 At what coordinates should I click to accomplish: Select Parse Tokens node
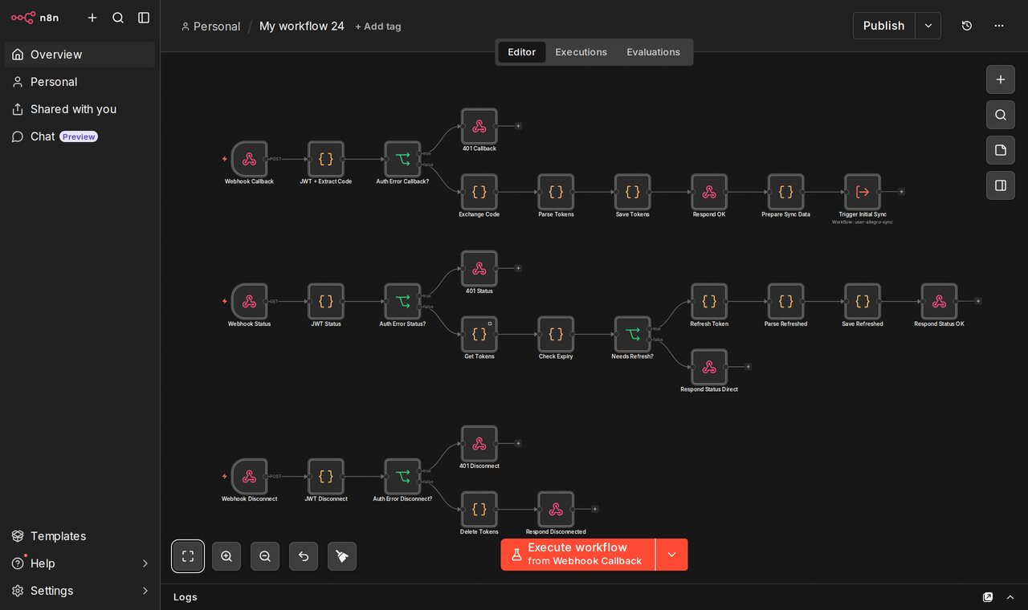[556, 192]
